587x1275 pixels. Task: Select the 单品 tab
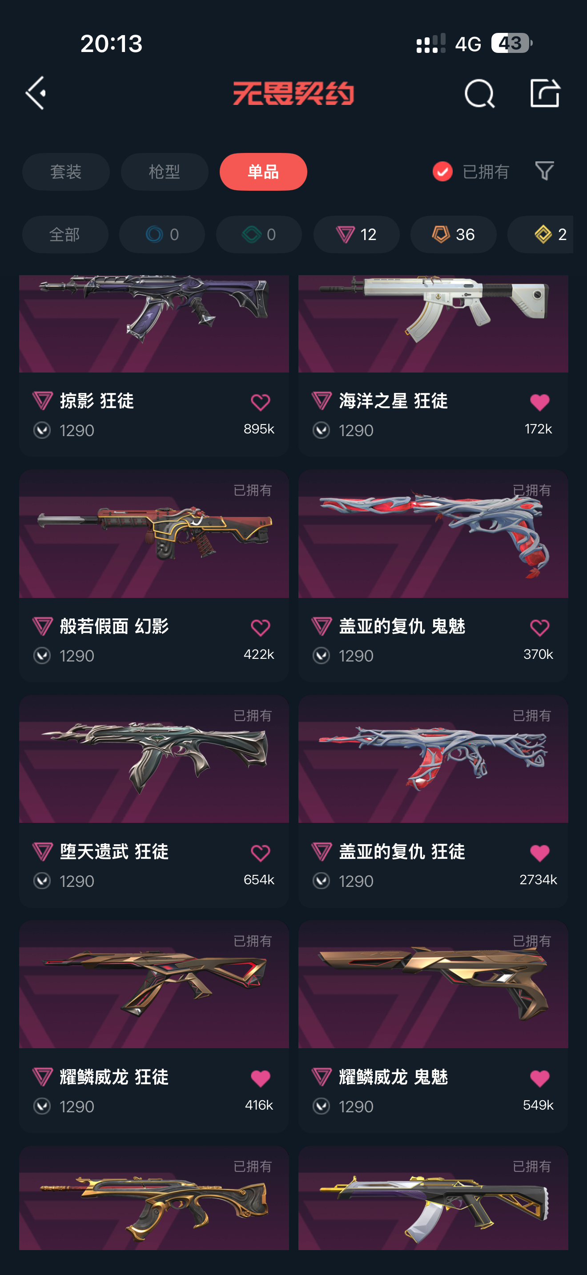263,172
